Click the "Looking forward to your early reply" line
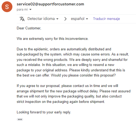Image resolution: width=136 pixels, height=122 pixels. [44, 112]
